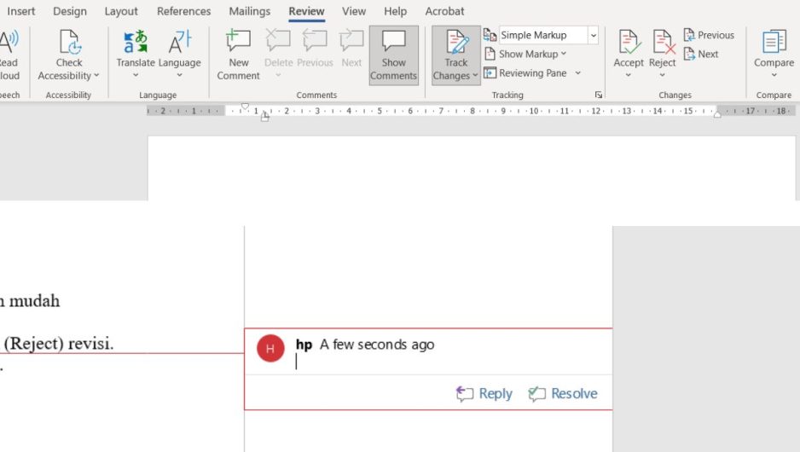Click the Compare documents icon
This screenshot has width=800, height=452.
point(774,42)
